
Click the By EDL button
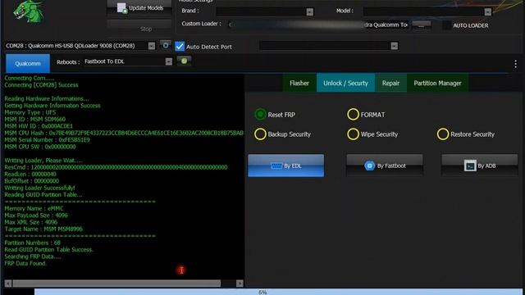point(286,166)
